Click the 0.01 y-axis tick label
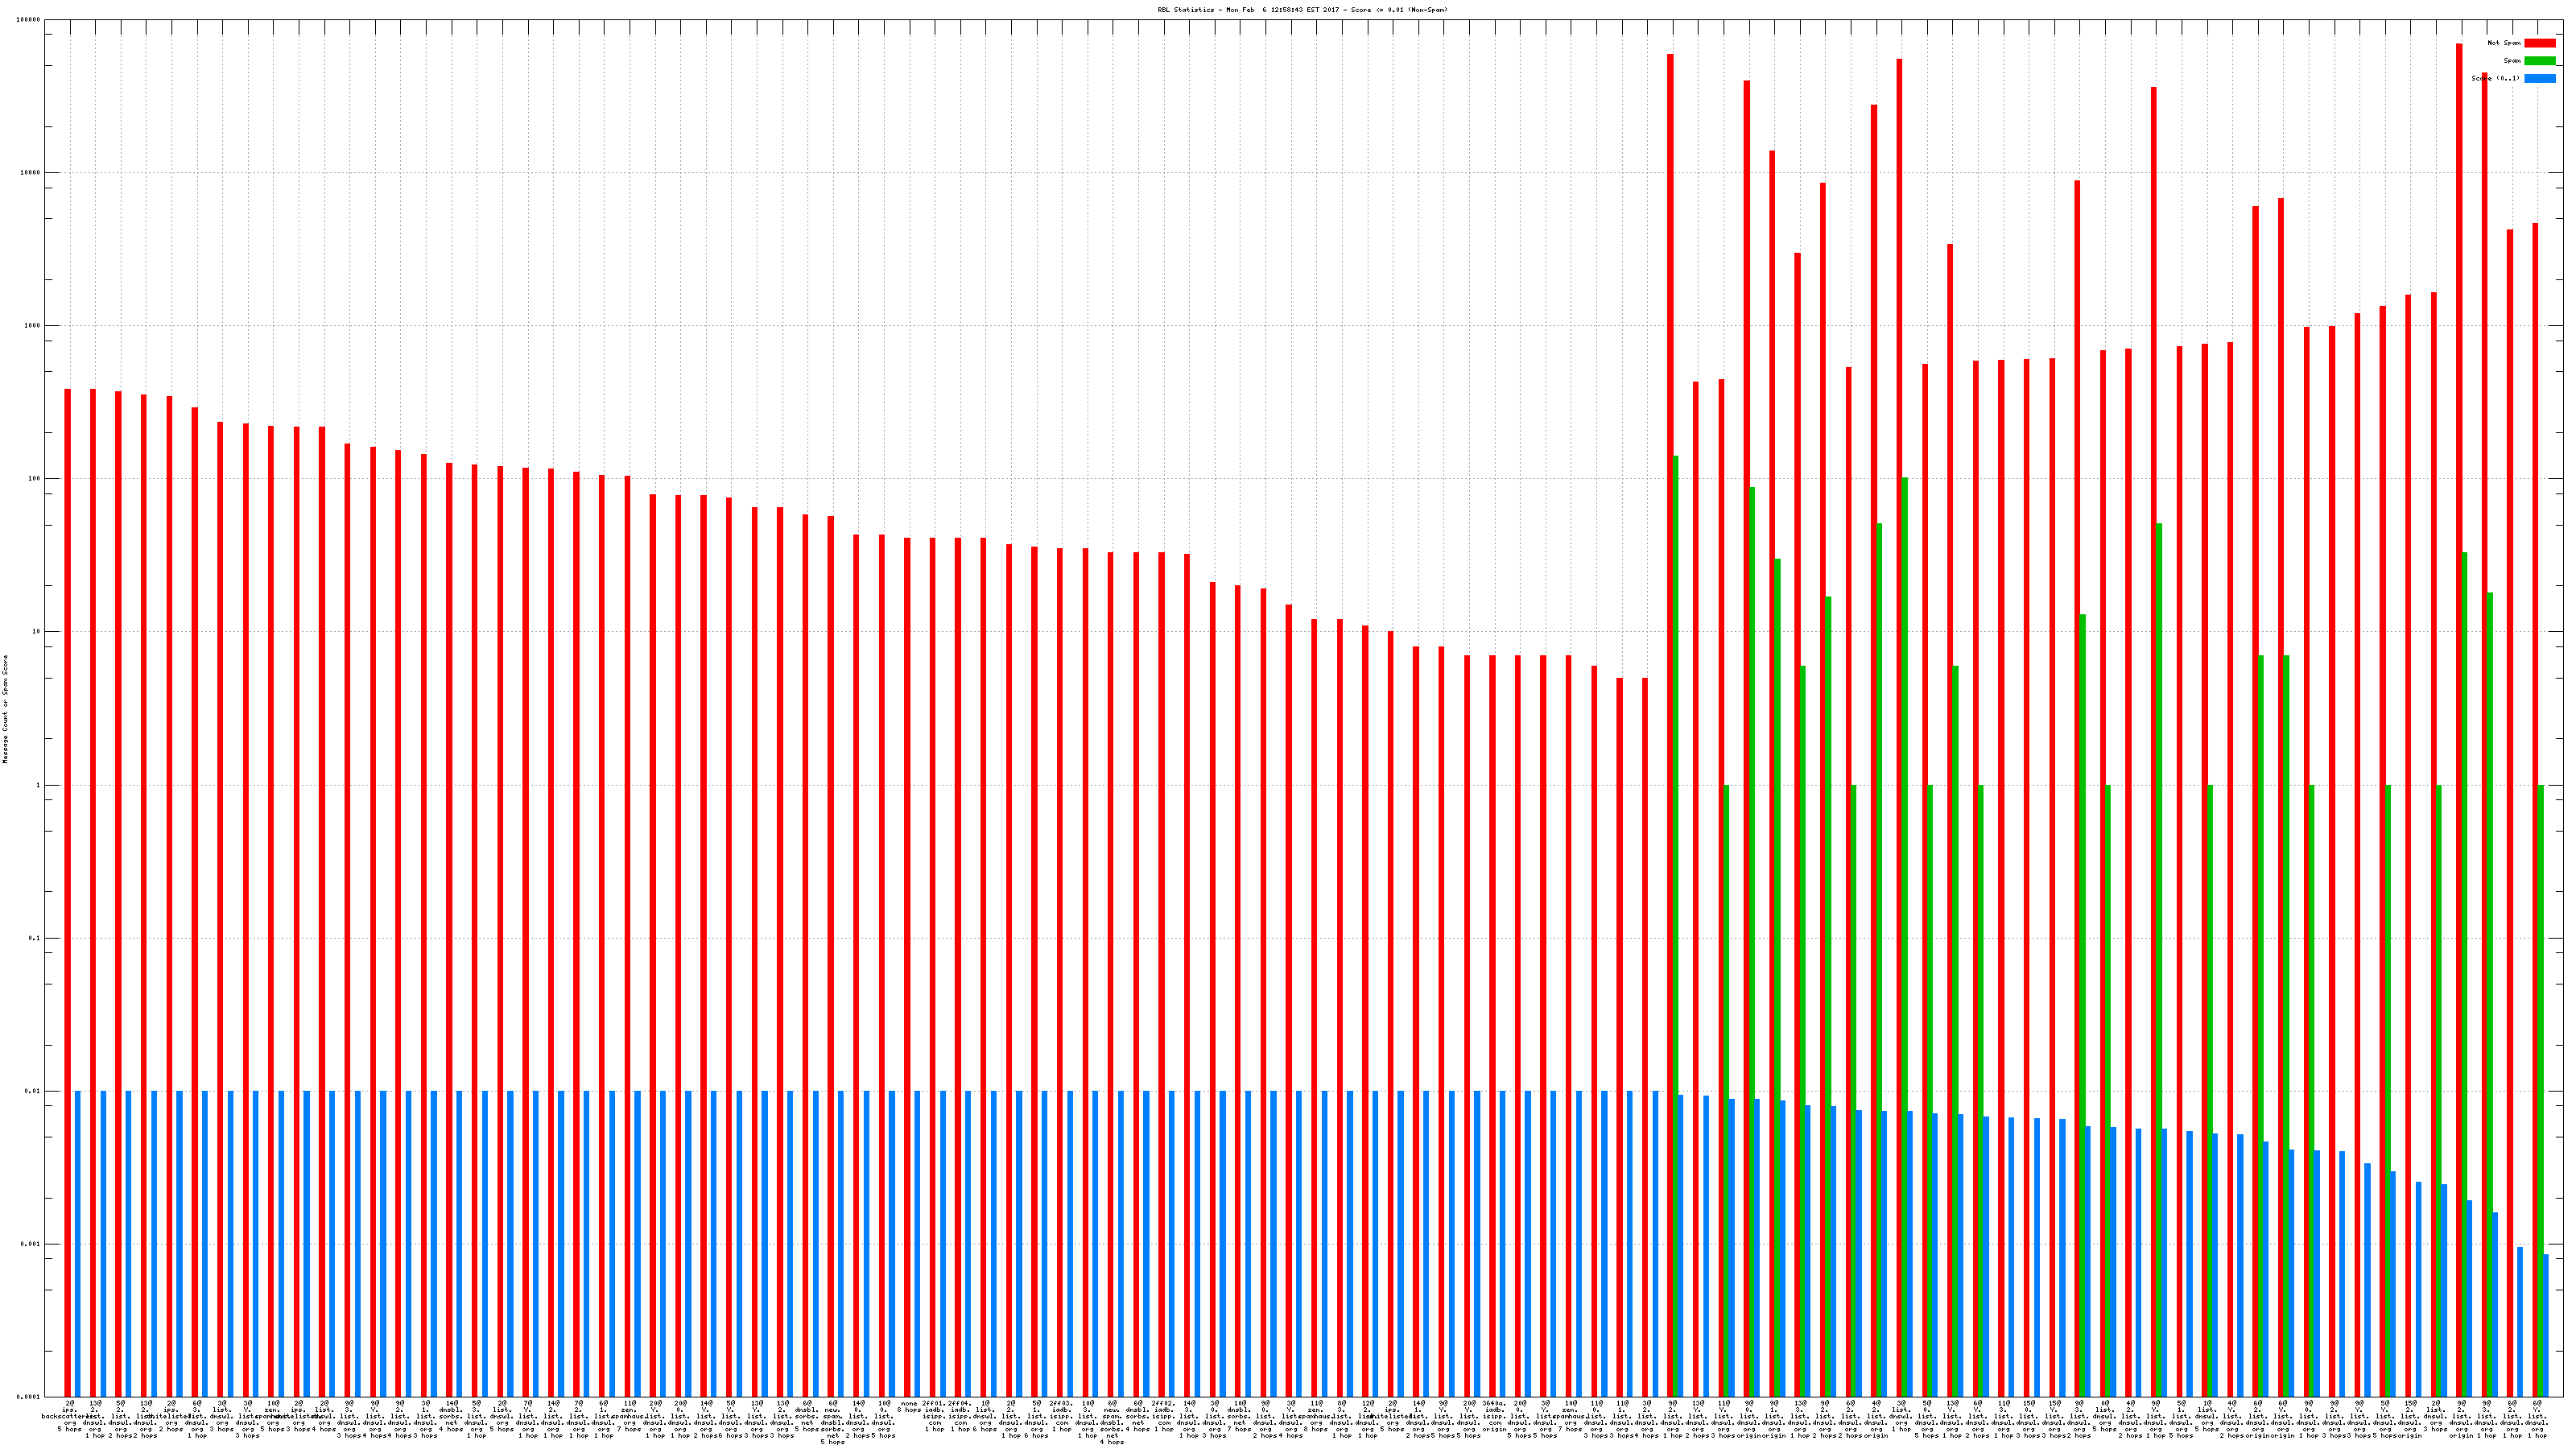This screenshot has height=1449, width=2576. tap(33, 1091)
